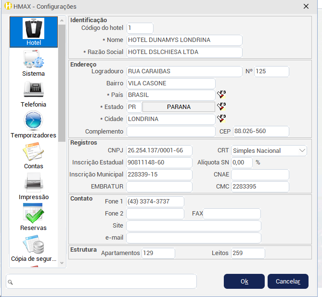The height and width of the screenshot is (297, 322).
Task: Click the sidebar scroll down arrow
Action: coord(61,263)
